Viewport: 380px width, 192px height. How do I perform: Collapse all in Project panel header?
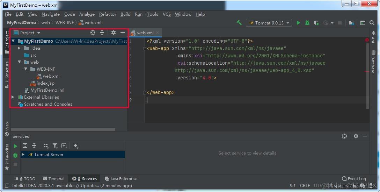pyautogui.click(x=102, y=33)
